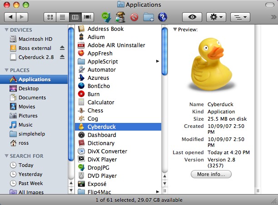This screenshot has width=278, height=205.
Task: Click the stamp app toolbar icon
Action: click(x=120, y=17)
